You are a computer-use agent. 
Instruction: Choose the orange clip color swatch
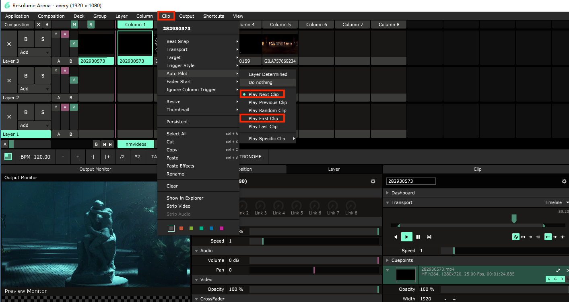(181, 229)
